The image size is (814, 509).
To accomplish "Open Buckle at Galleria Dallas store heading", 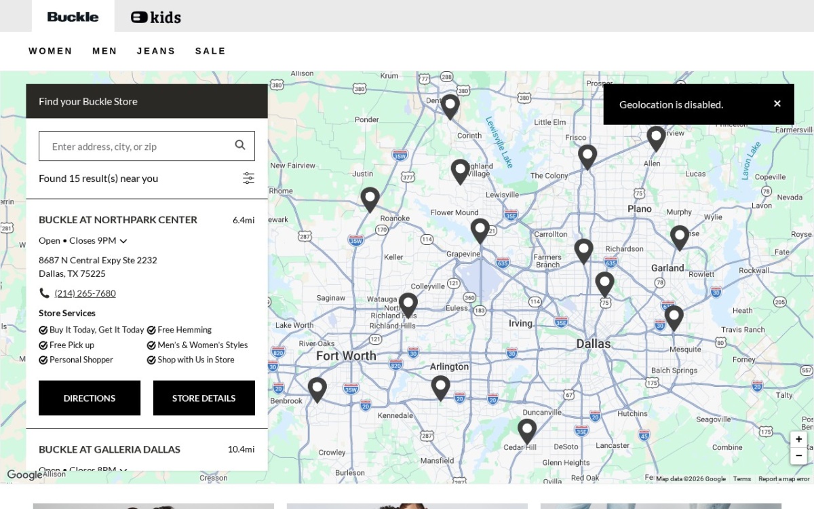I will click(109, 449).
